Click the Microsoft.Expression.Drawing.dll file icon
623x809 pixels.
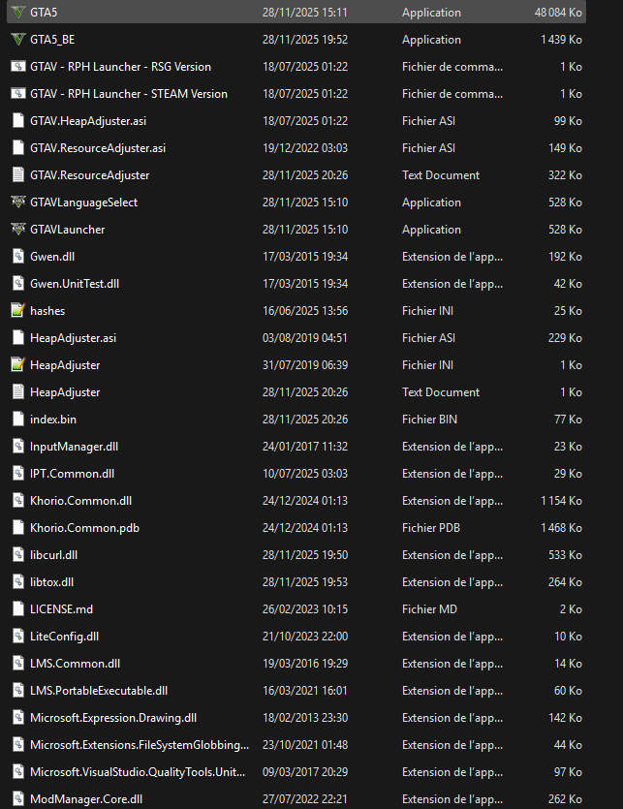click(x=18, y=718)
